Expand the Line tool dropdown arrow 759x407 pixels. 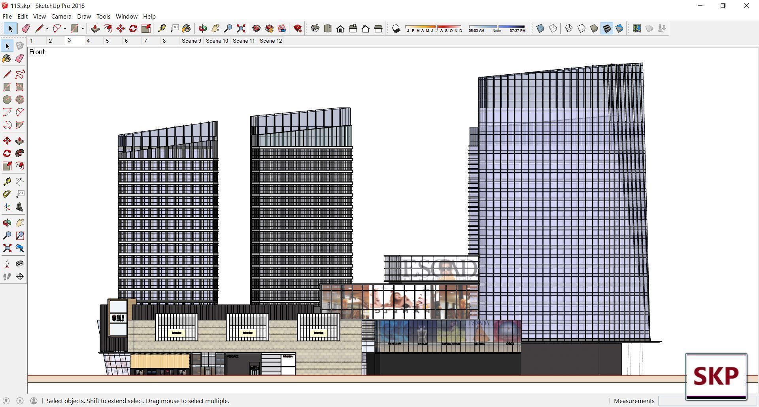(x=47, y=28)
